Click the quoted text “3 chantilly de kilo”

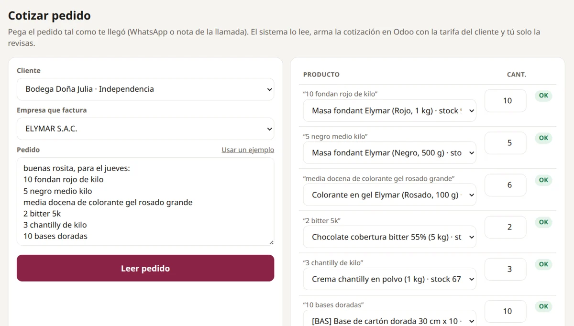tap(333, 262)
